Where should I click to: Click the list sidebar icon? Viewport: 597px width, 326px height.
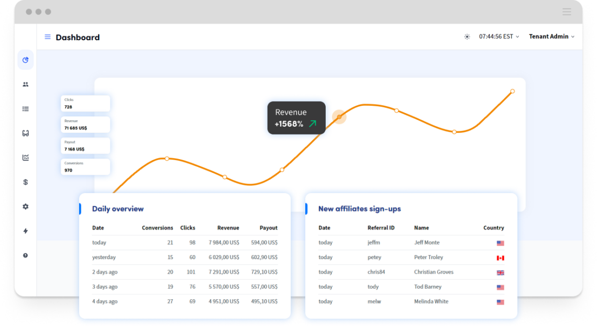[25, 109]
